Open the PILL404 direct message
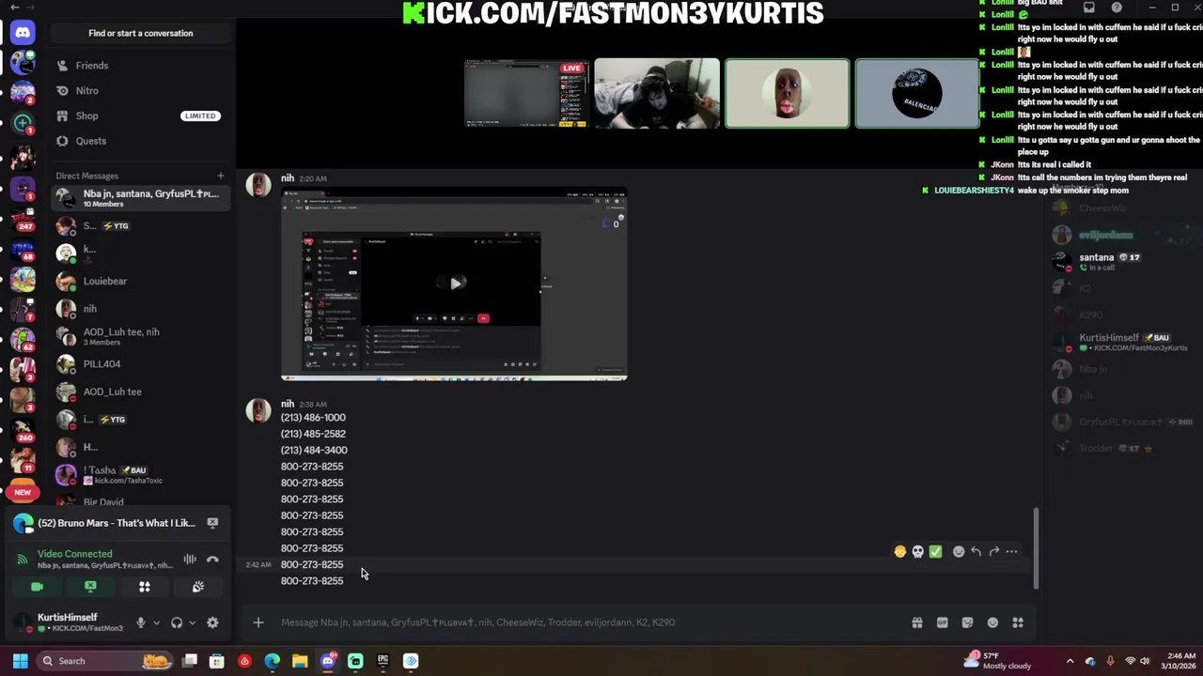Viewport: 1203px width, 676px height. point(141,364)
